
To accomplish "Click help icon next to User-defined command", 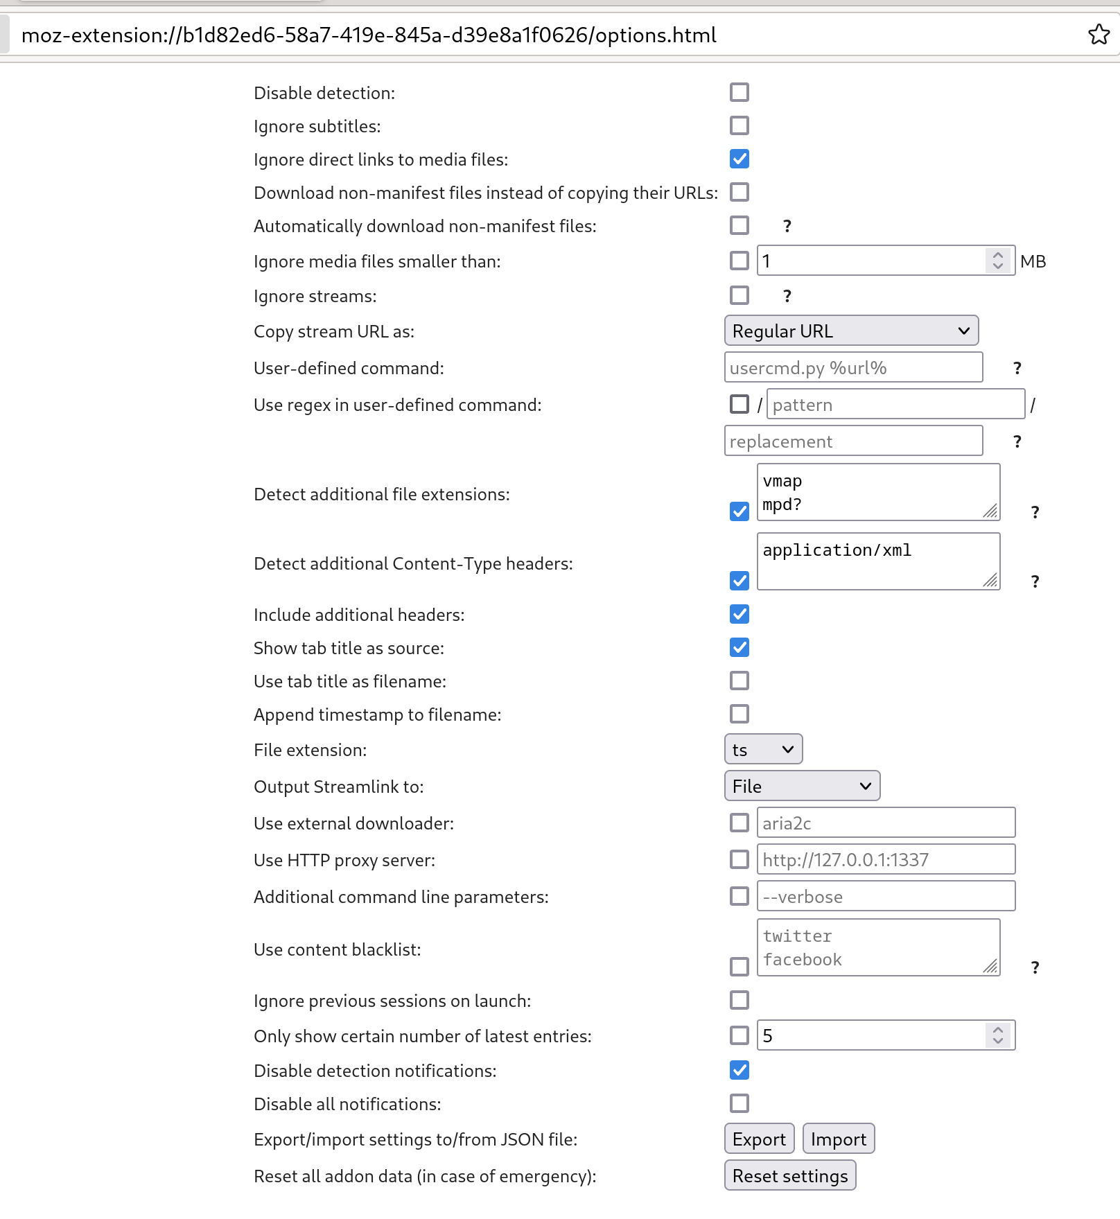I will [x=1017, y=369].
